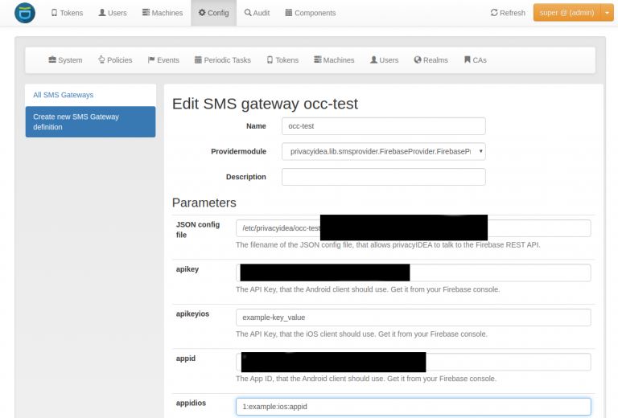The width and height of the screenshot is (618, 418).
Task: Go to CAs config section
Action: pyautogui.click(x=476, y=59)
